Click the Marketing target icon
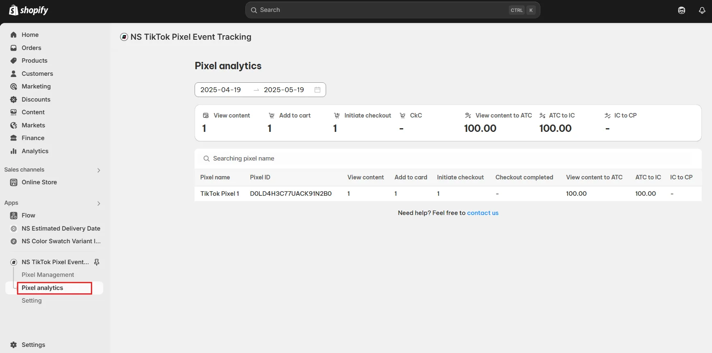This screenshot has width=712, height=353. click(x=14, y=86)
